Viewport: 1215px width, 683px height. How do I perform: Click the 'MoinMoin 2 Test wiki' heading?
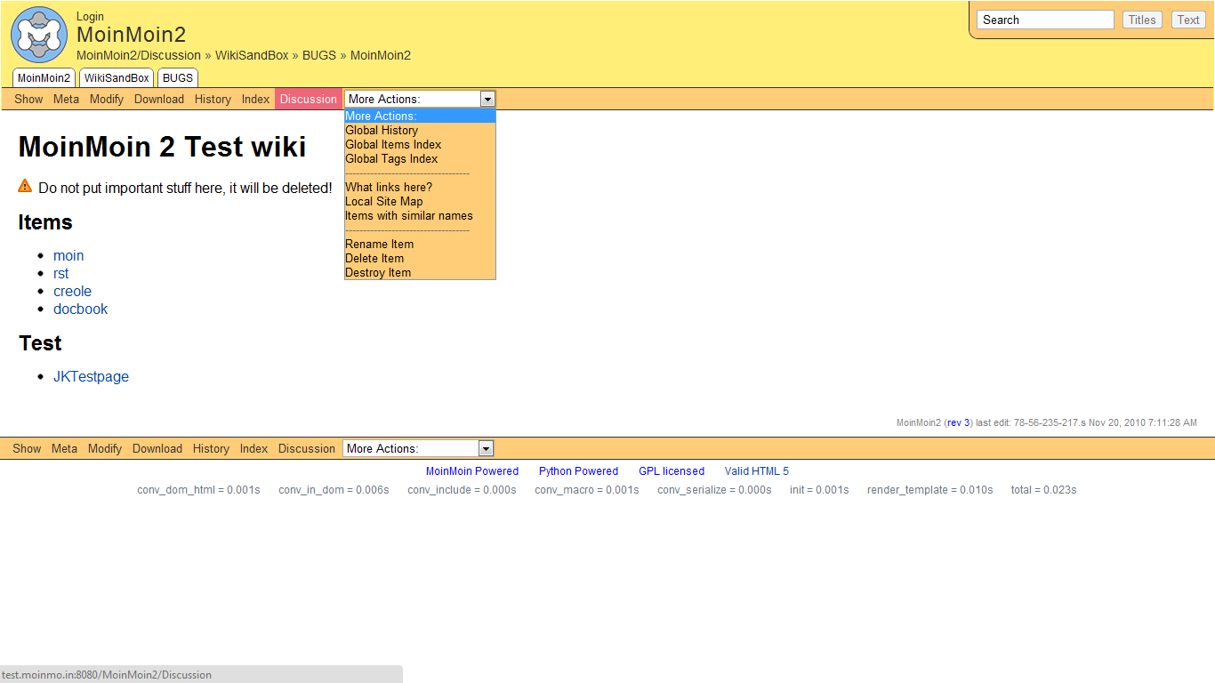pyautogui.click(x=163, y=147)
